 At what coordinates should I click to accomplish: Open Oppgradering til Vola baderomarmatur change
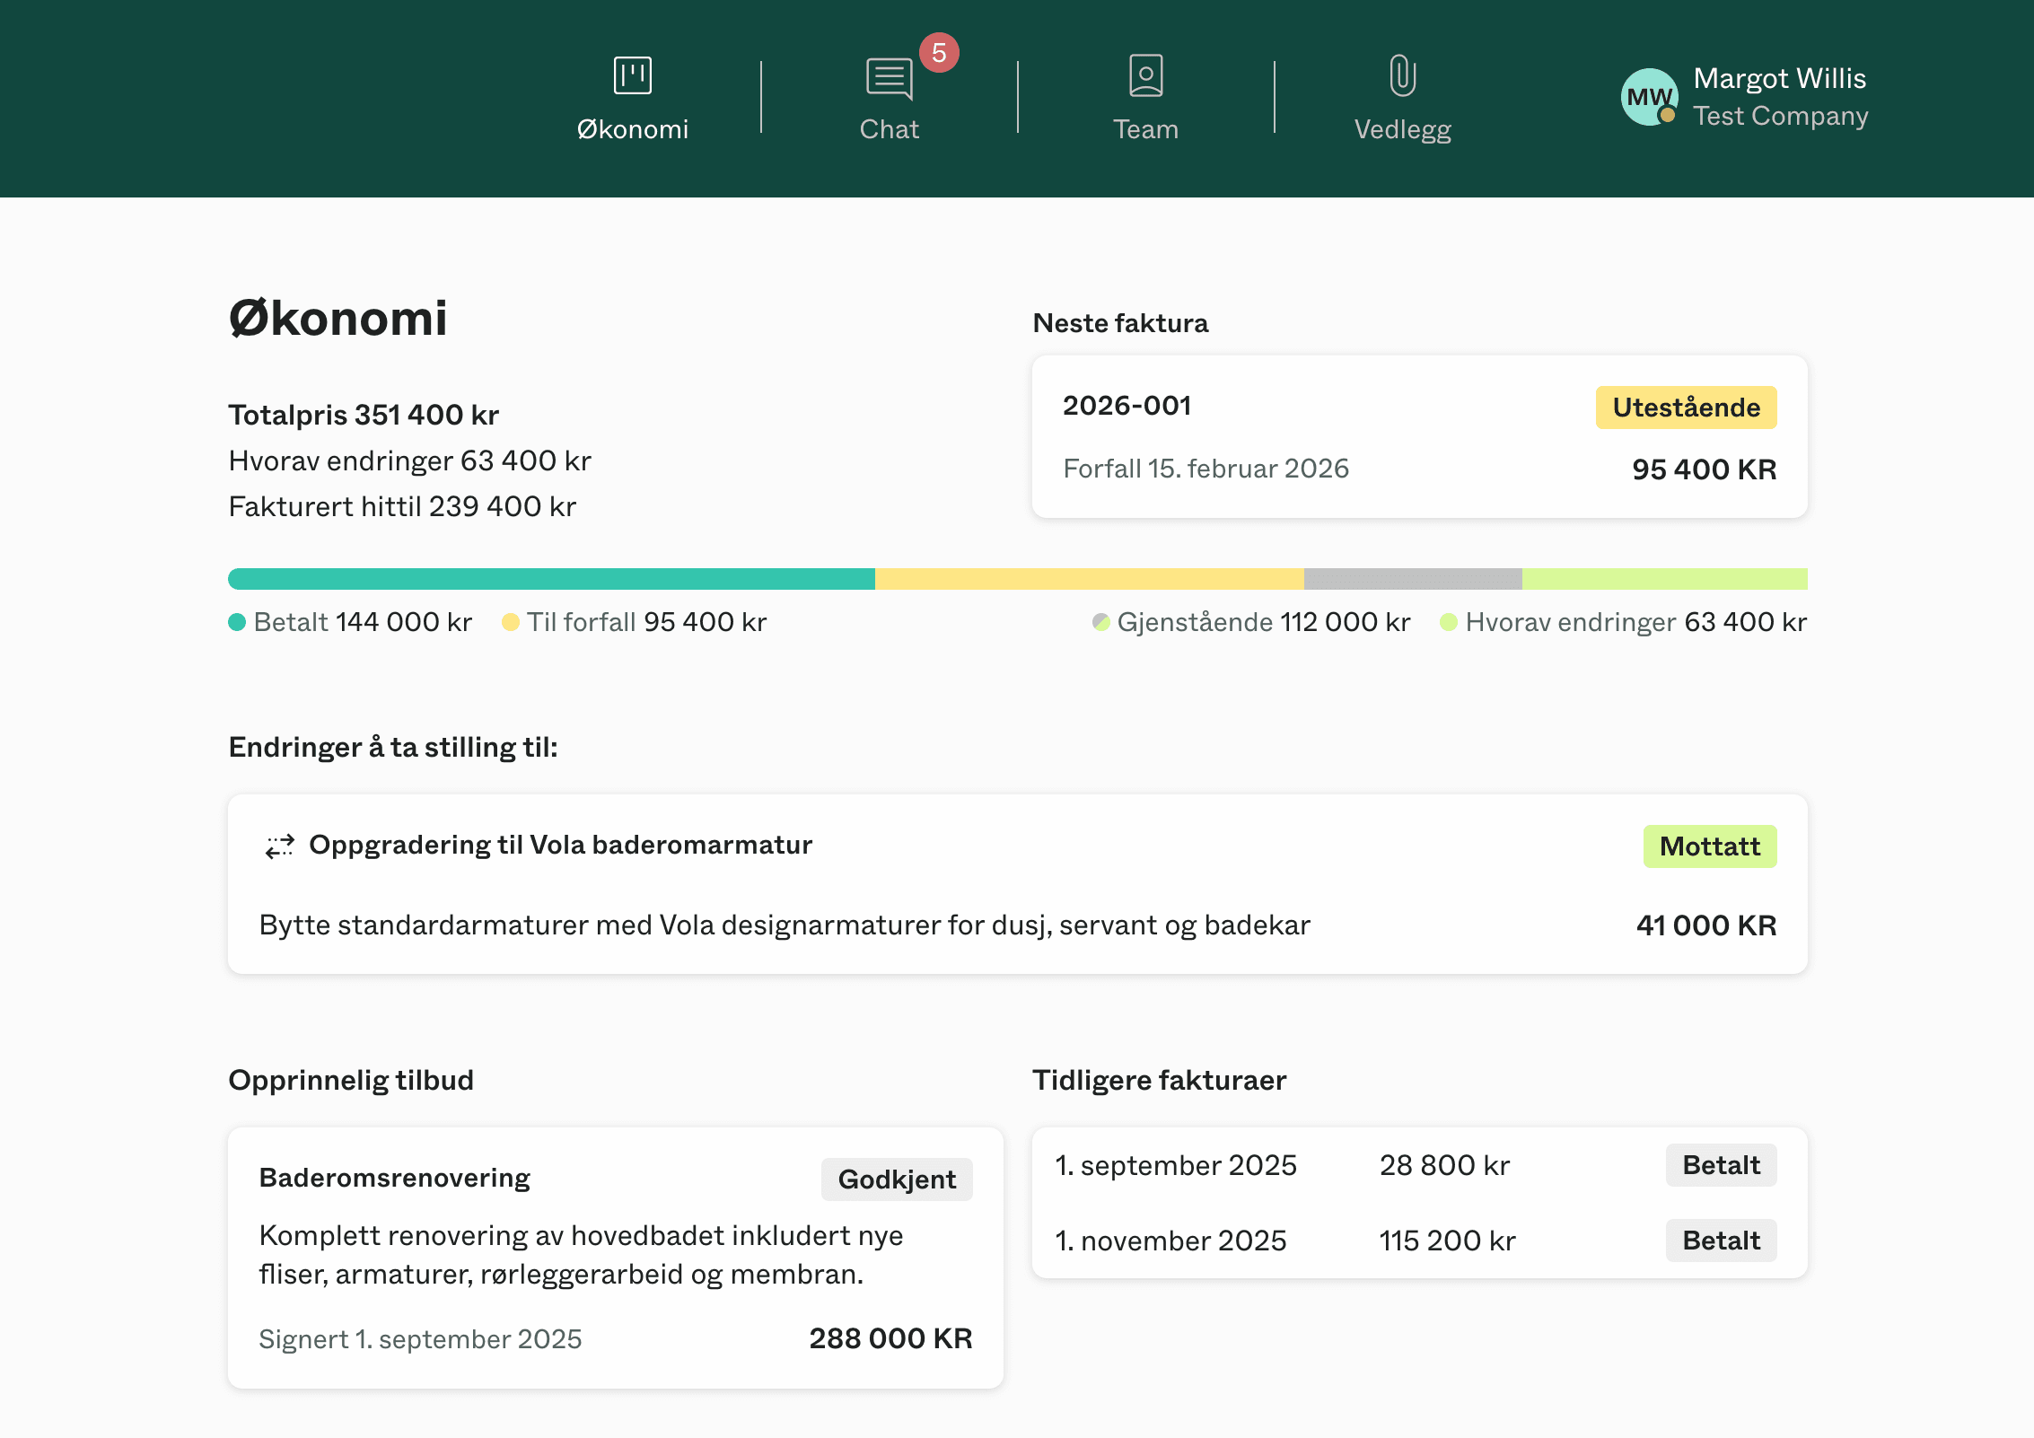[x=560, y=845]
